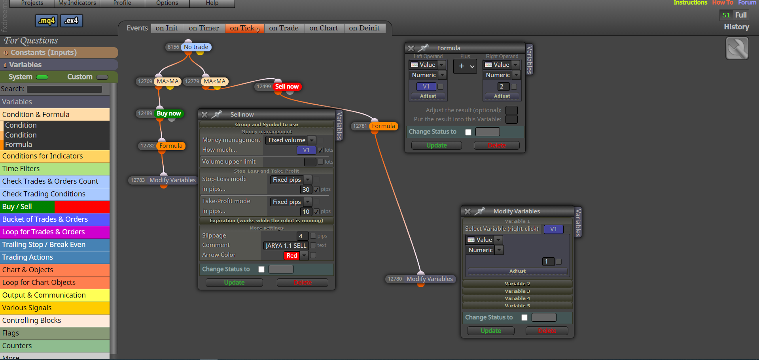This screenshot has width=759, height=360.
Task: Toggle the System blocks switch
Action: 42,77
